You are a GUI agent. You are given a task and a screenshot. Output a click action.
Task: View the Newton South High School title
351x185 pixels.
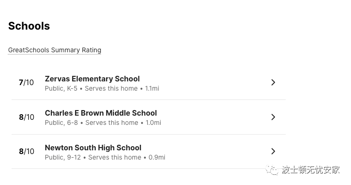coord(93,148)
